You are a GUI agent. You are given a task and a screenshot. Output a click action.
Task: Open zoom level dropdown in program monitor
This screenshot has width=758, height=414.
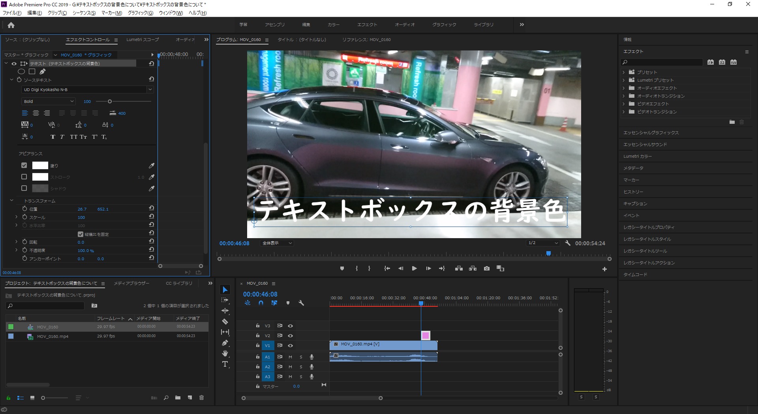coord(277,243)
